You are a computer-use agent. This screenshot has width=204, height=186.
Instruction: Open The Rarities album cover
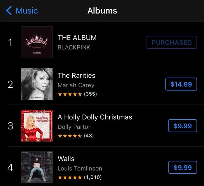coord(37,84)
